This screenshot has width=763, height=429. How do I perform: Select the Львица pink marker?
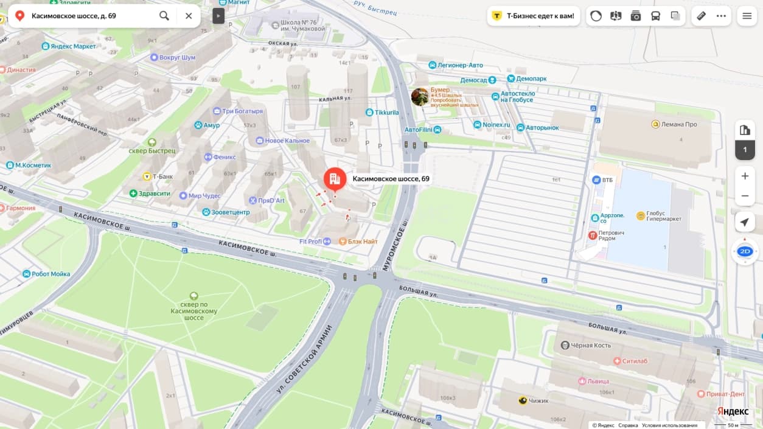[x=581, y=382]
